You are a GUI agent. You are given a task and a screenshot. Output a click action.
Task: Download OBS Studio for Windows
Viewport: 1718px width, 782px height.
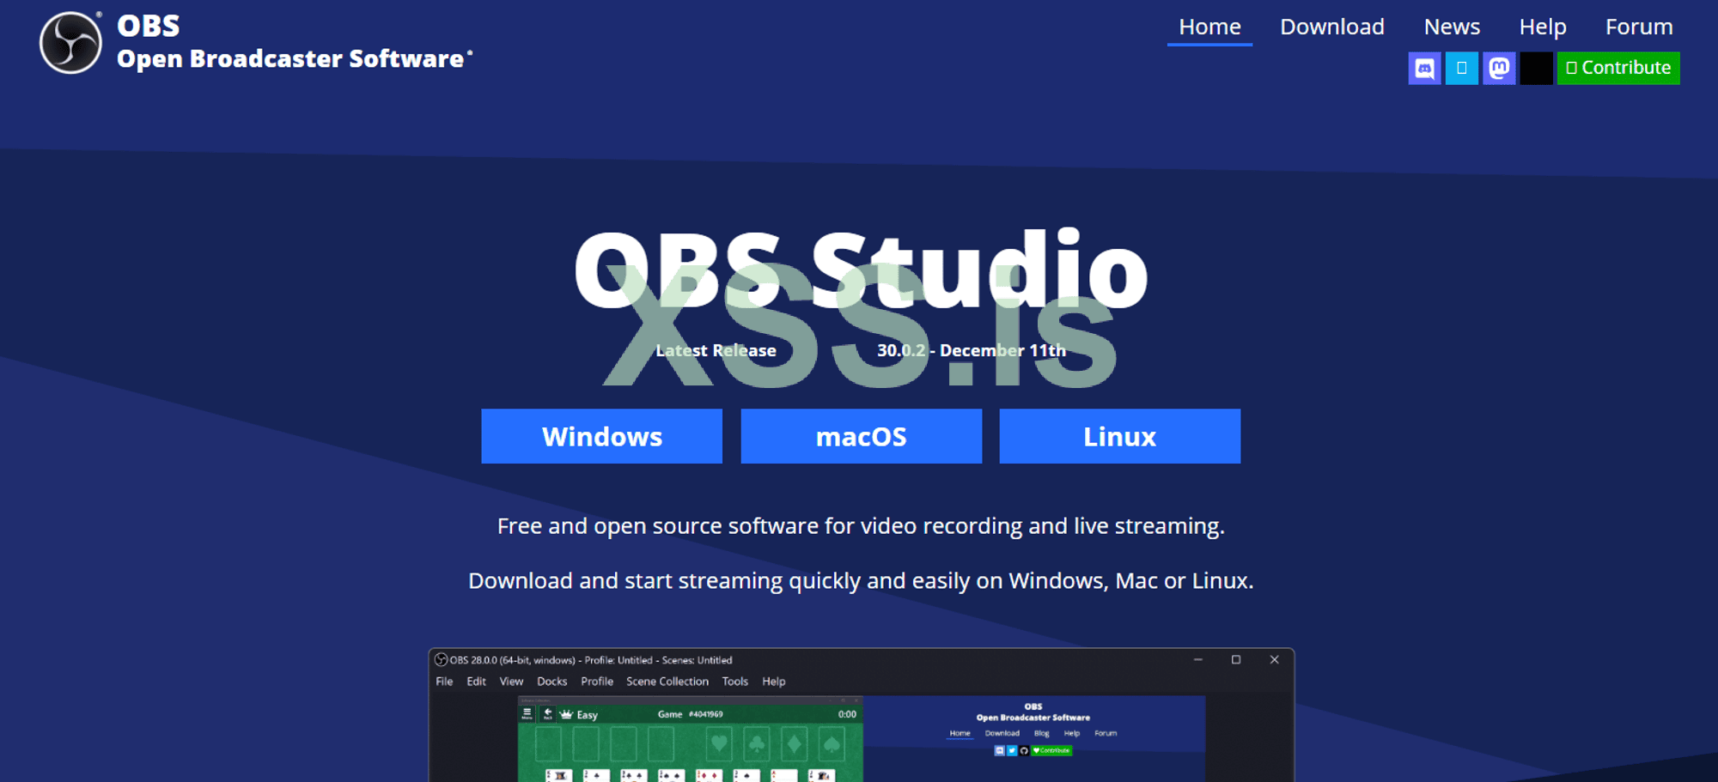[x=601, y=436]
